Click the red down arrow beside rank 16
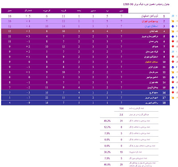The height and width of the screenshot is (167, 178). point(173,92)
